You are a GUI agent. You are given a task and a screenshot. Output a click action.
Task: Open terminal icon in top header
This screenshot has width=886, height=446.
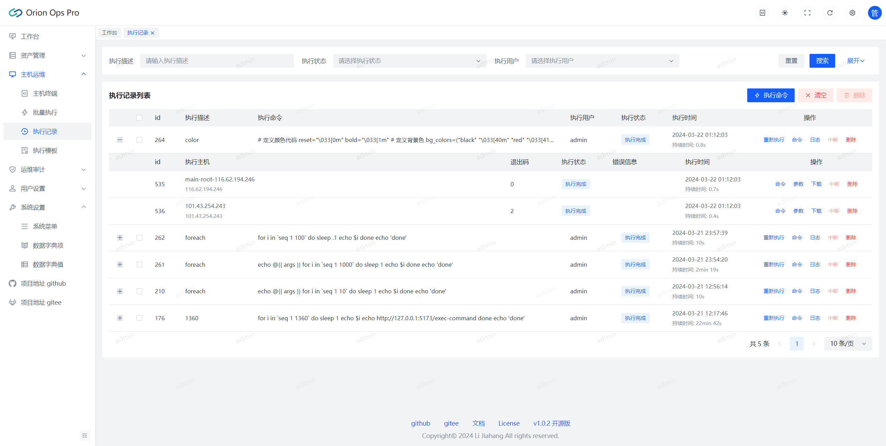(762, 13)
